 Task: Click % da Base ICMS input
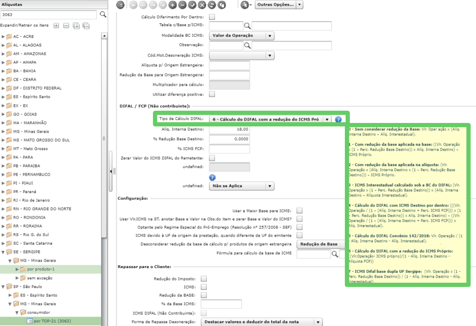click(x=221, y=304)
